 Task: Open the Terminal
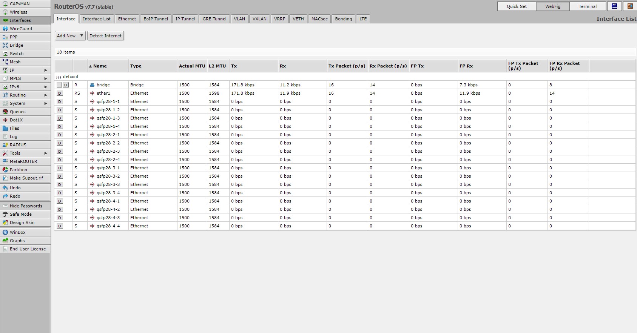588,6
